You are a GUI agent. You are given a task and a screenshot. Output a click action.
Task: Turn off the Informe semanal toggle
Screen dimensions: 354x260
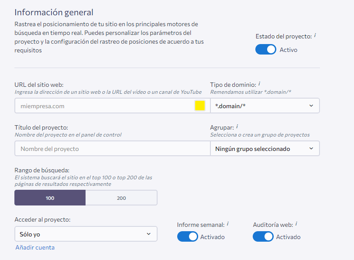188,237
